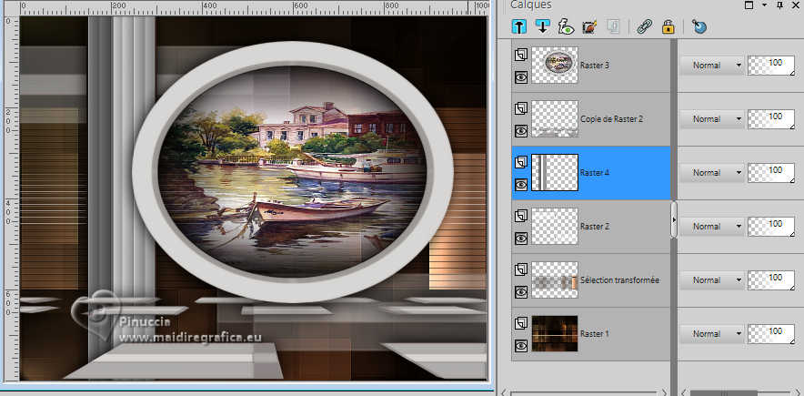Click the raster type icon of Raster 3
The image size is (804, 396).
pyautogui.click(x=521, y=54)
